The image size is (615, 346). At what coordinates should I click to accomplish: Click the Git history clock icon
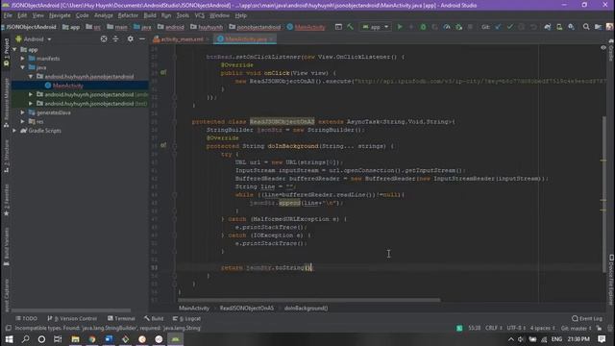click(522, 27)
